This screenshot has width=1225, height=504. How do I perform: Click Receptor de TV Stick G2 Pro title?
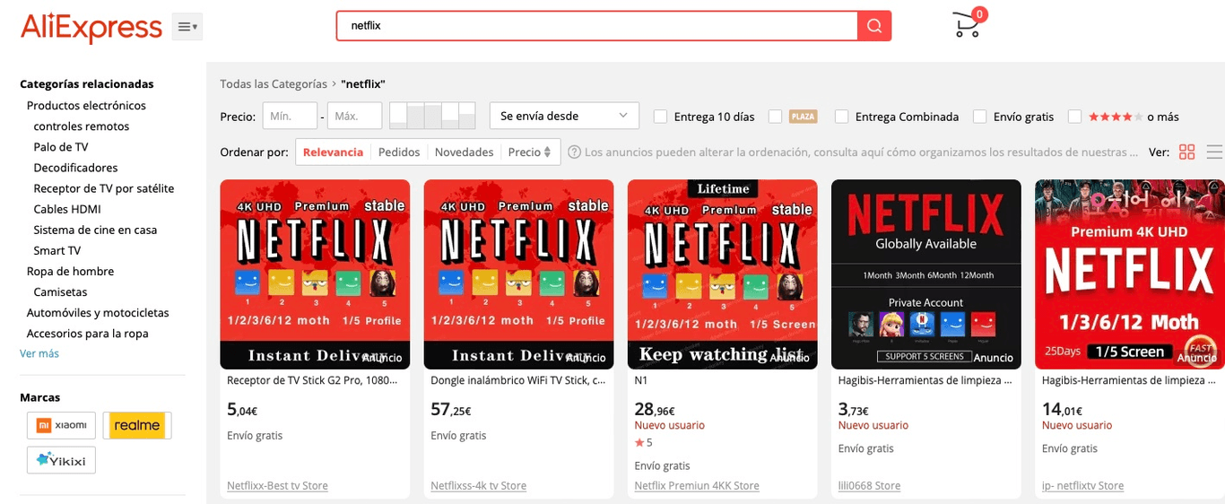click(314, 380)
